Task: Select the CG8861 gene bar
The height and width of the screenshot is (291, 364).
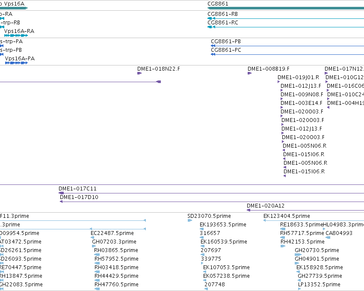Action: click(286, 8)
